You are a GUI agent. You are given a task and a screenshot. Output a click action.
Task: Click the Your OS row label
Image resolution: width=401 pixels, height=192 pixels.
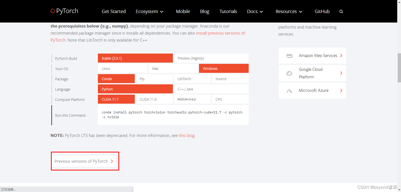click(62, 69)
